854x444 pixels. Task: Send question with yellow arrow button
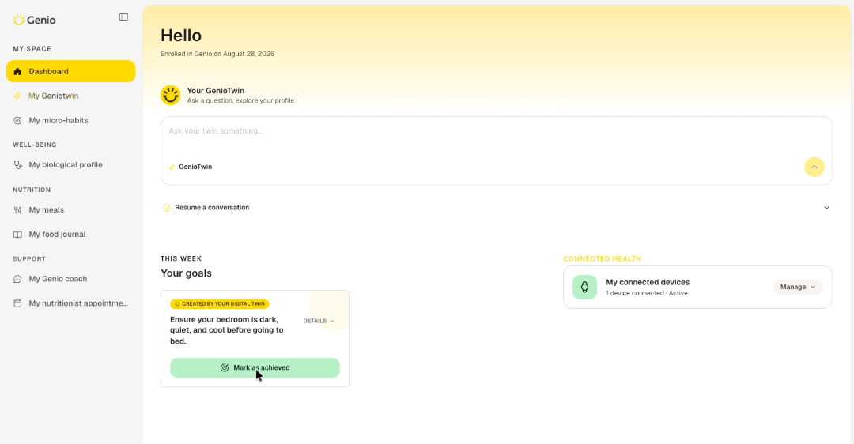point(814,167)
